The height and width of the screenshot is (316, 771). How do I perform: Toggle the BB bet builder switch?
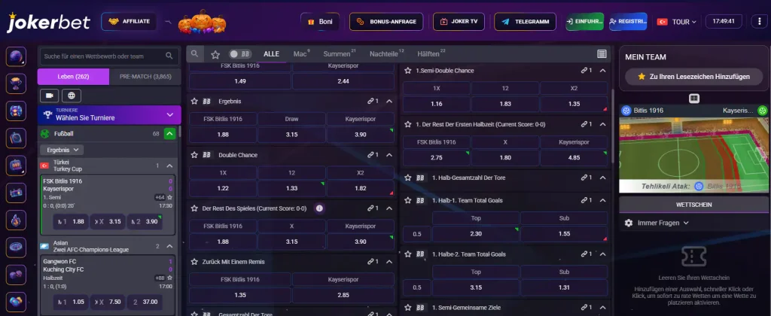pyautogui.click(x=240, y=54)
